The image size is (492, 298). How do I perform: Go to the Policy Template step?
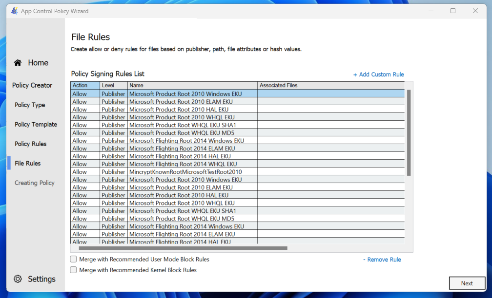click(36, 124)
